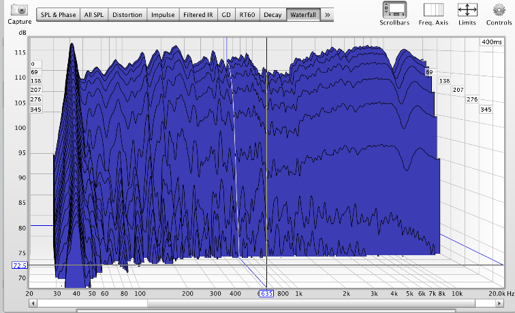The height and width of the screenshot is (313, 515).
Task: Select the Decay tab
Action: [x=272, y=14]
